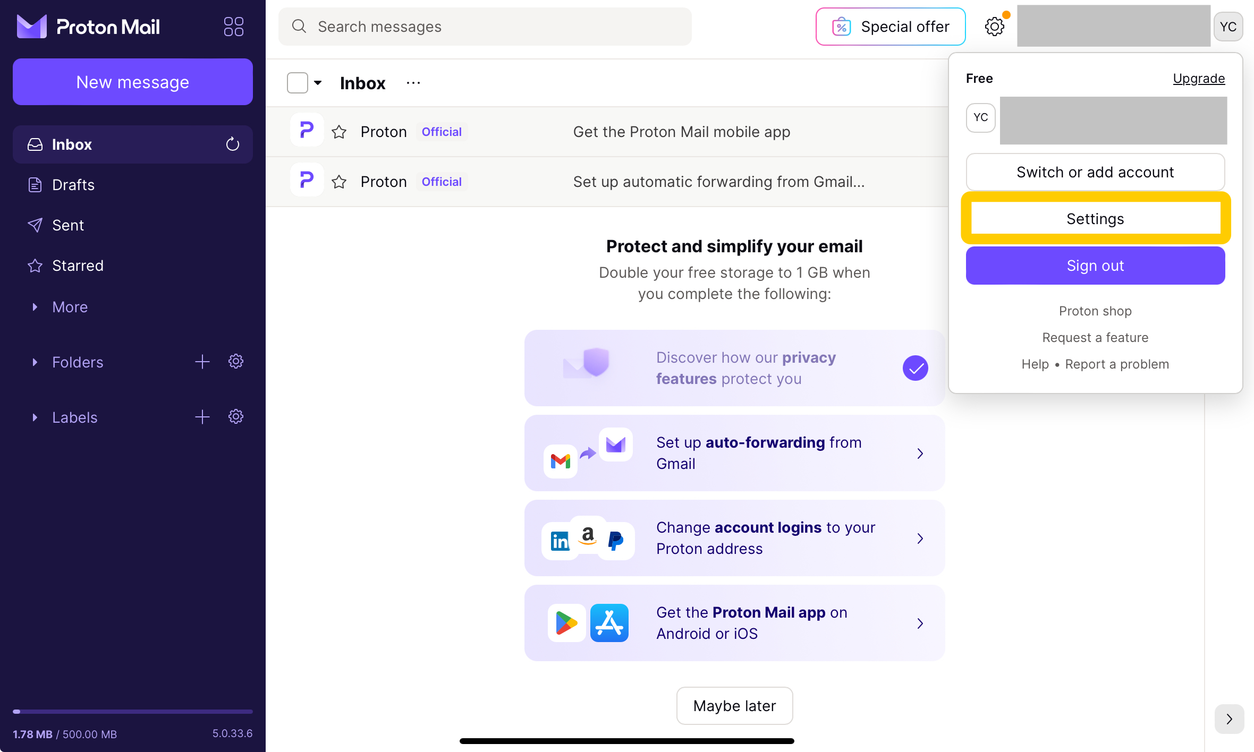Screen dimensions: 1254x752
Task: Star the automatic forwarding from Gmail email
Action: click(339, 182)
